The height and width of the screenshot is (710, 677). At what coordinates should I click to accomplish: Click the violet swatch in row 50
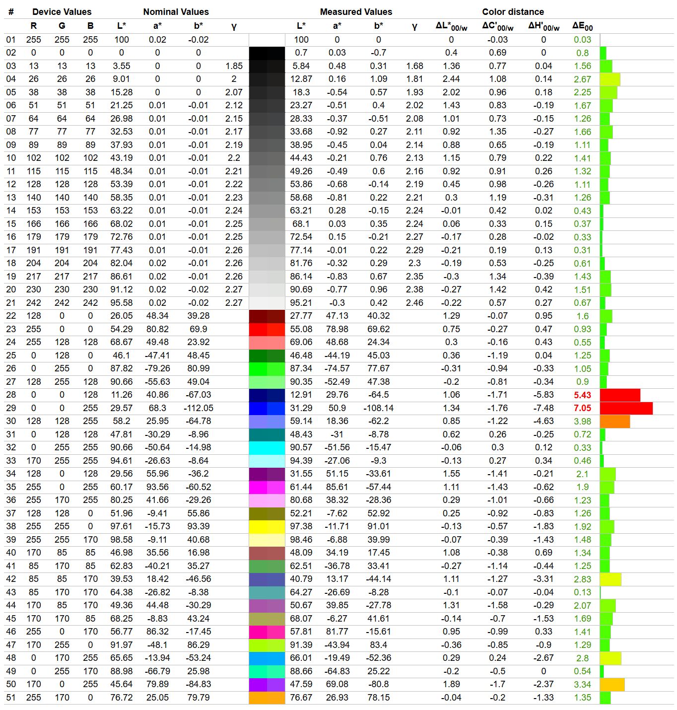click(x=267, y=685)
